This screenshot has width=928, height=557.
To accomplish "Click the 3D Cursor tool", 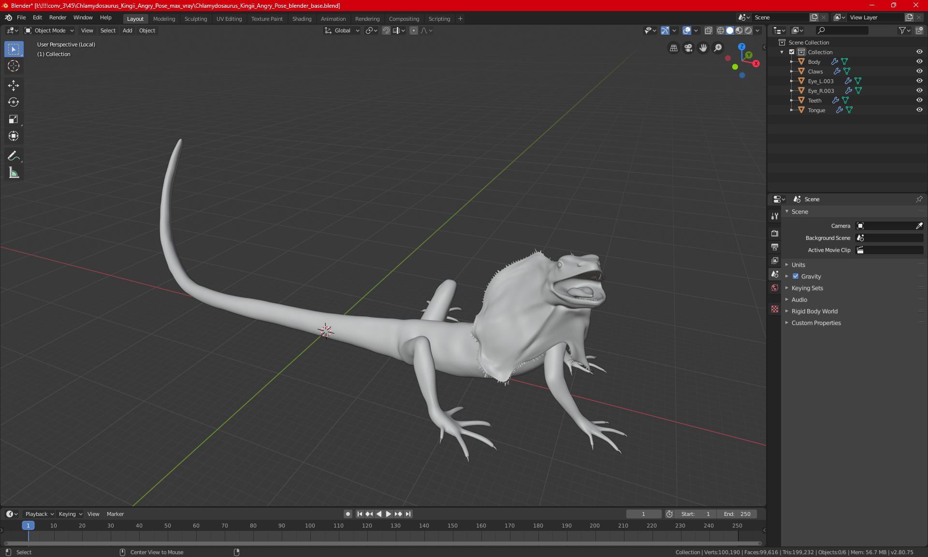I will (14, 66).
